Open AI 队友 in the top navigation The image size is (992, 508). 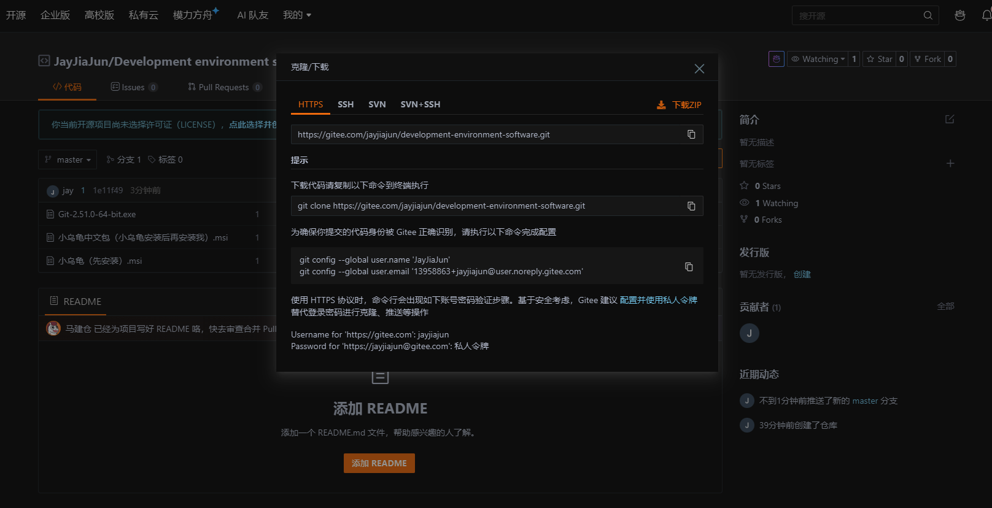(x=253, y=15)
